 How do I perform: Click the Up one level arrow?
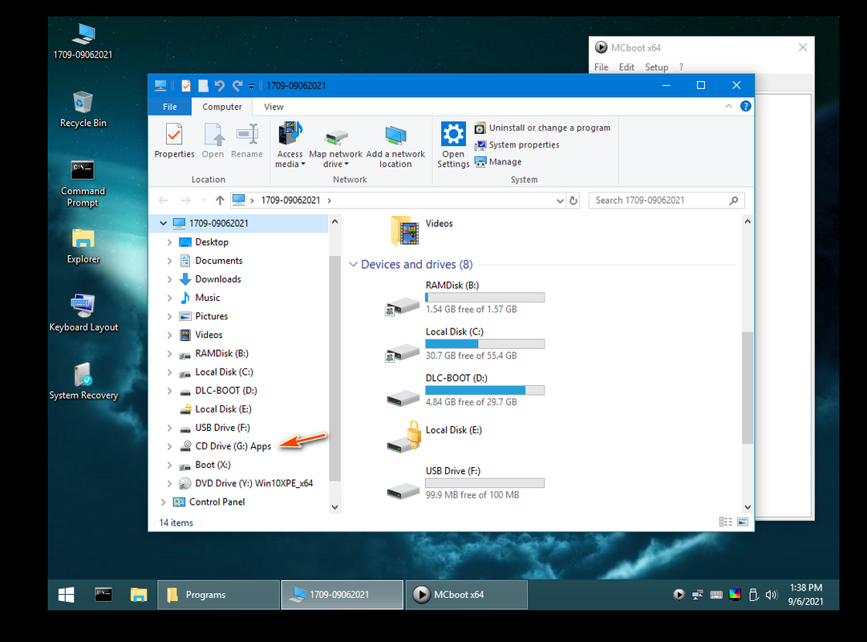[220, 201]
